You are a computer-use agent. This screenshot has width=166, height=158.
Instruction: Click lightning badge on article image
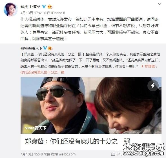pyautogui.click(x=153, y=86)
